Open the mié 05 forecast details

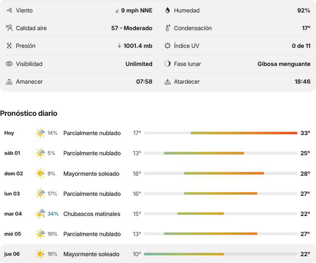158,234
